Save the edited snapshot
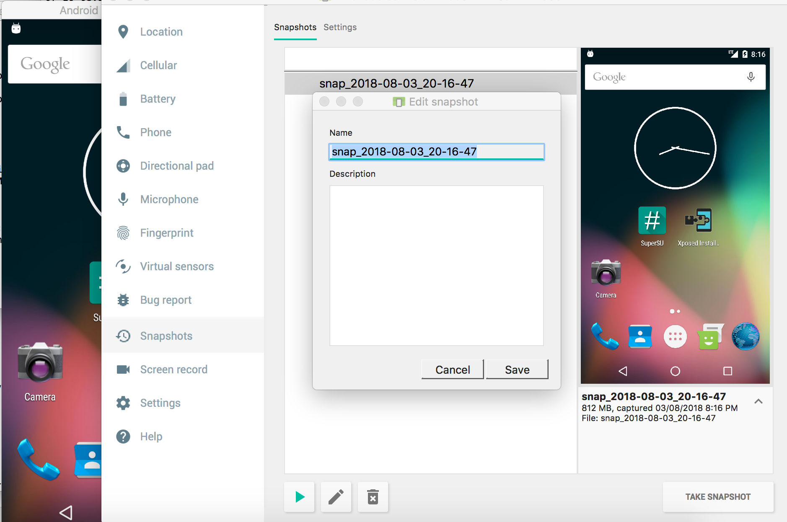The image size is (787, 522). (517, 369)
